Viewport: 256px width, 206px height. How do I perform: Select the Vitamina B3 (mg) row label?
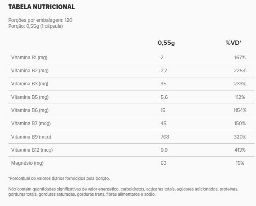(30, 84)
